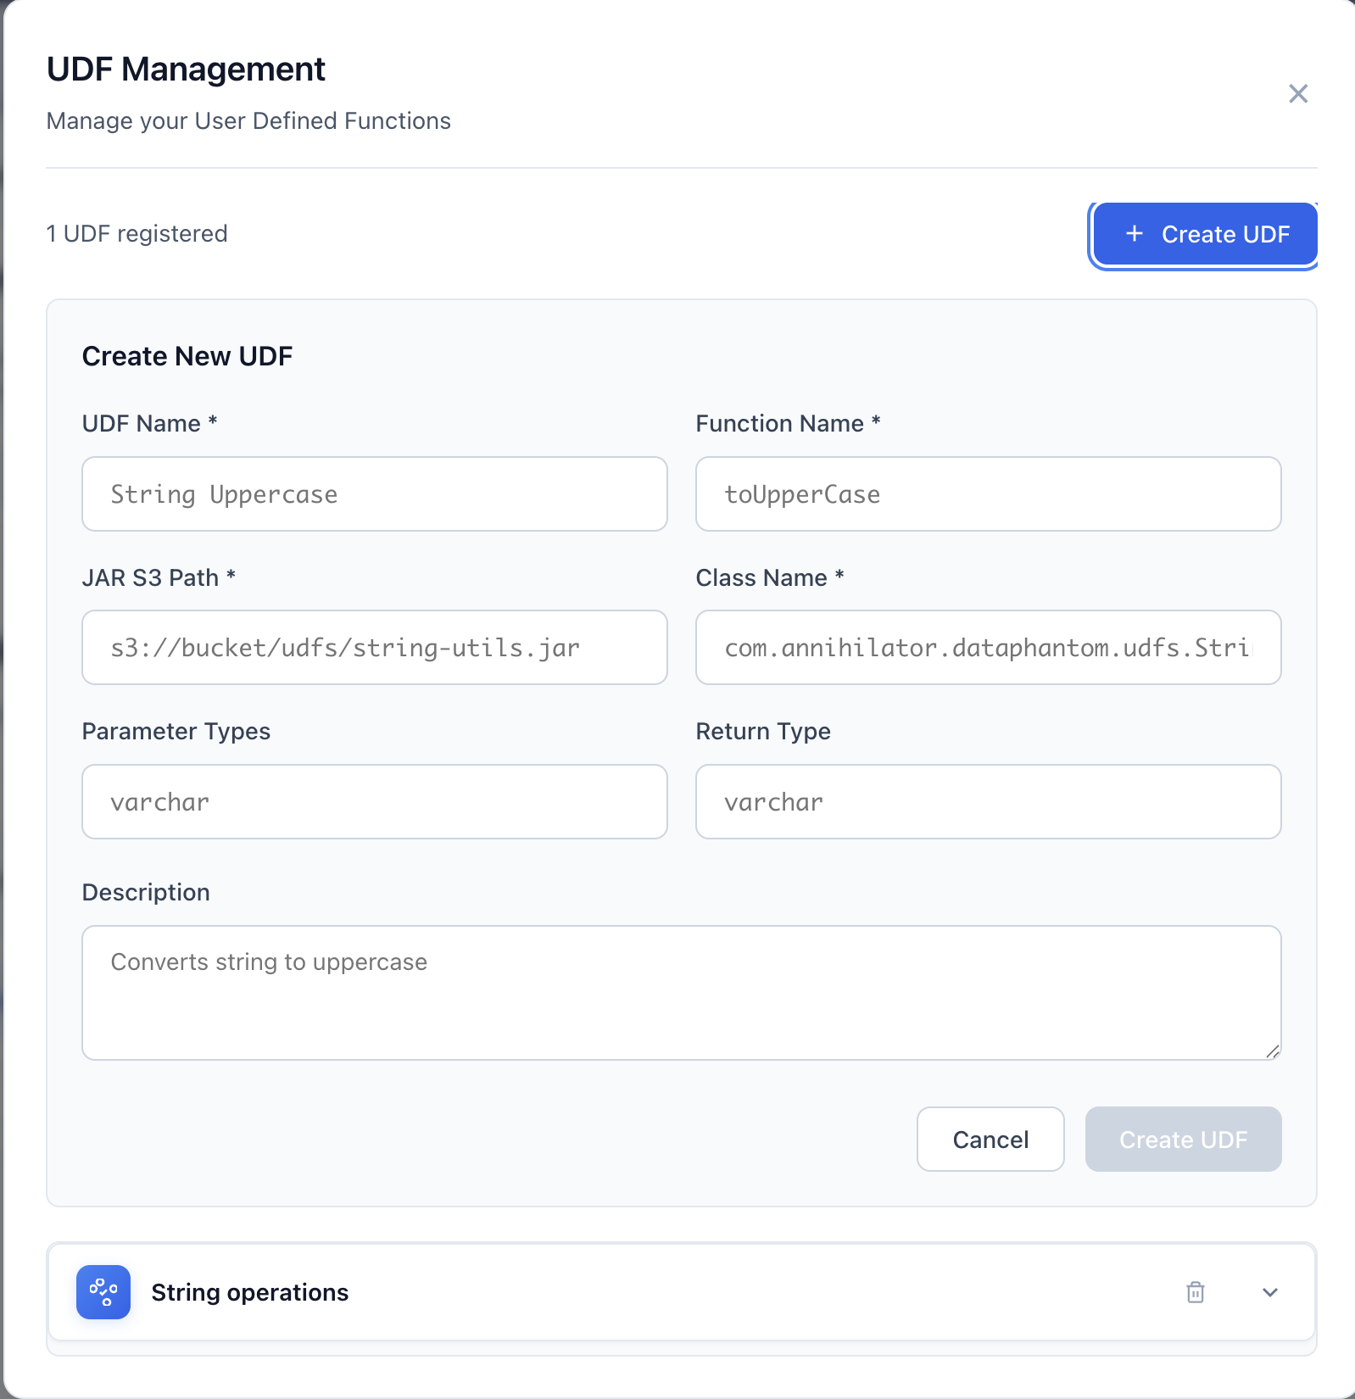Select the JAR S3 Path field
This screenshot has height=1399, width=1355.
[374, 648]
